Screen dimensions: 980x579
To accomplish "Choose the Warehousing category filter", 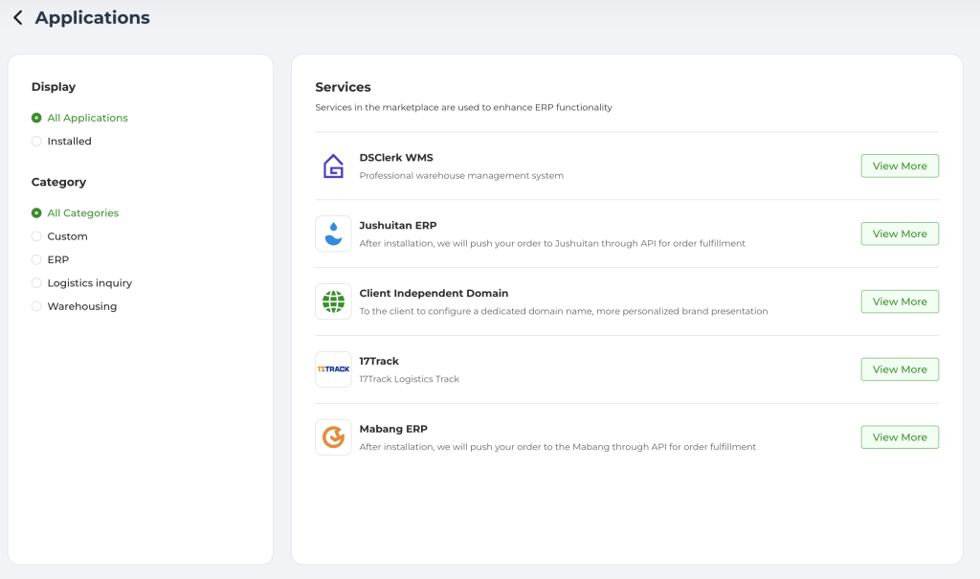I will pyautogui.click(x=37, y=306).
